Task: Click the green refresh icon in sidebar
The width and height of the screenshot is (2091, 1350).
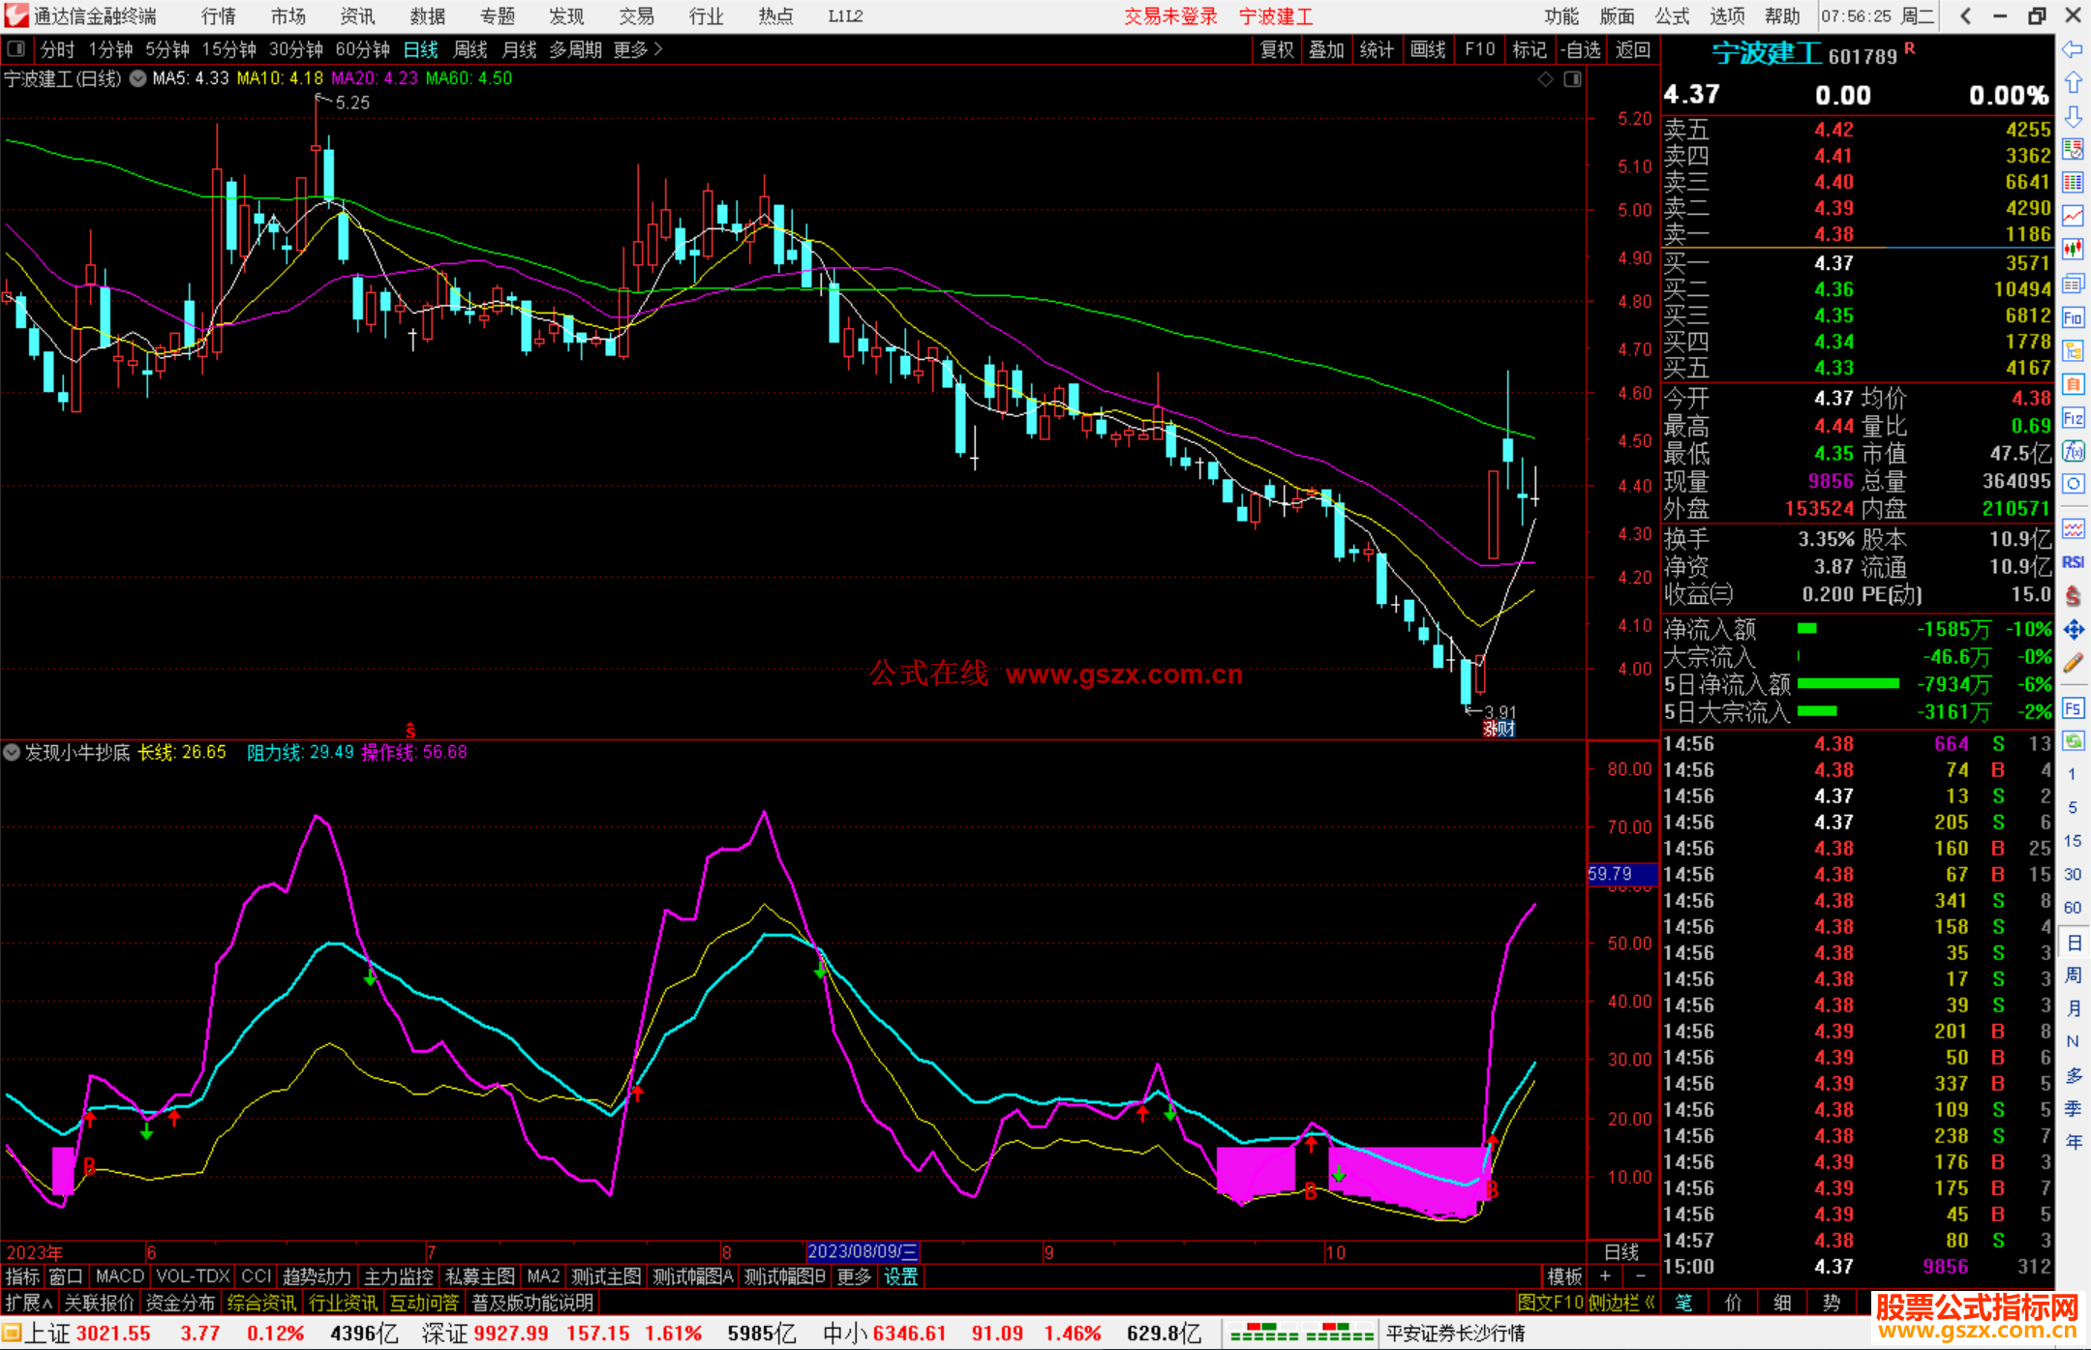Action: (2073, 741)
